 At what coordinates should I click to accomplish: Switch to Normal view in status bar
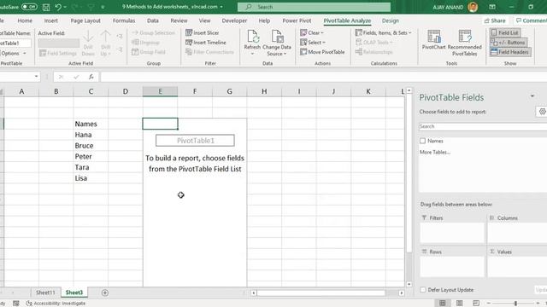[x=443, y=304]
